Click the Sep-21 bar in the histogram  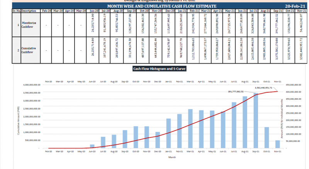point(256,121)
